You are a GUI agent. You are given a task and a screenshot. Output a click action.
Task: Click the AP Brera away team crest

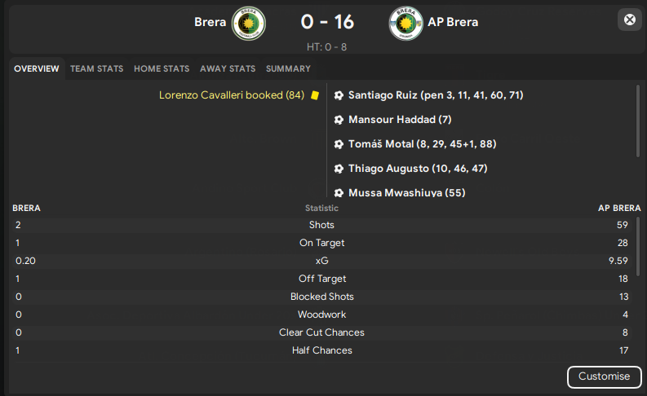[406, 23]
